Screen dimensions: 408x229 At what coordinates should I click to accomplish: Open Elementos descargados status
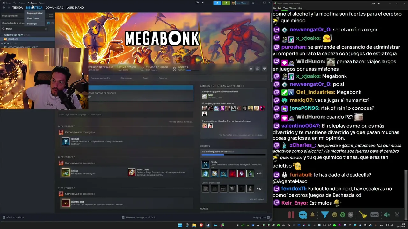(138, 217)
